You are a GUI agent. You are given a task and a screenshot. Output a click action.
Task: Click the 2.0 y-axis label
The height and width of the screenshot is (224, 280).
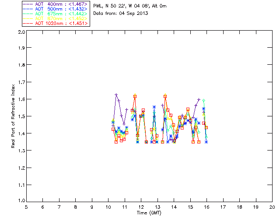(x=21, y=32)
